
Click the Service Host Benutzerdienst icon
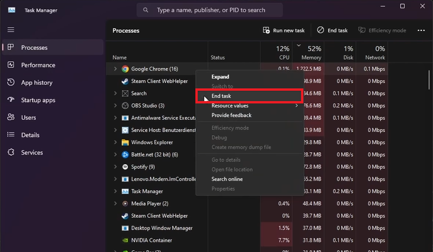(x=125, y=130)
